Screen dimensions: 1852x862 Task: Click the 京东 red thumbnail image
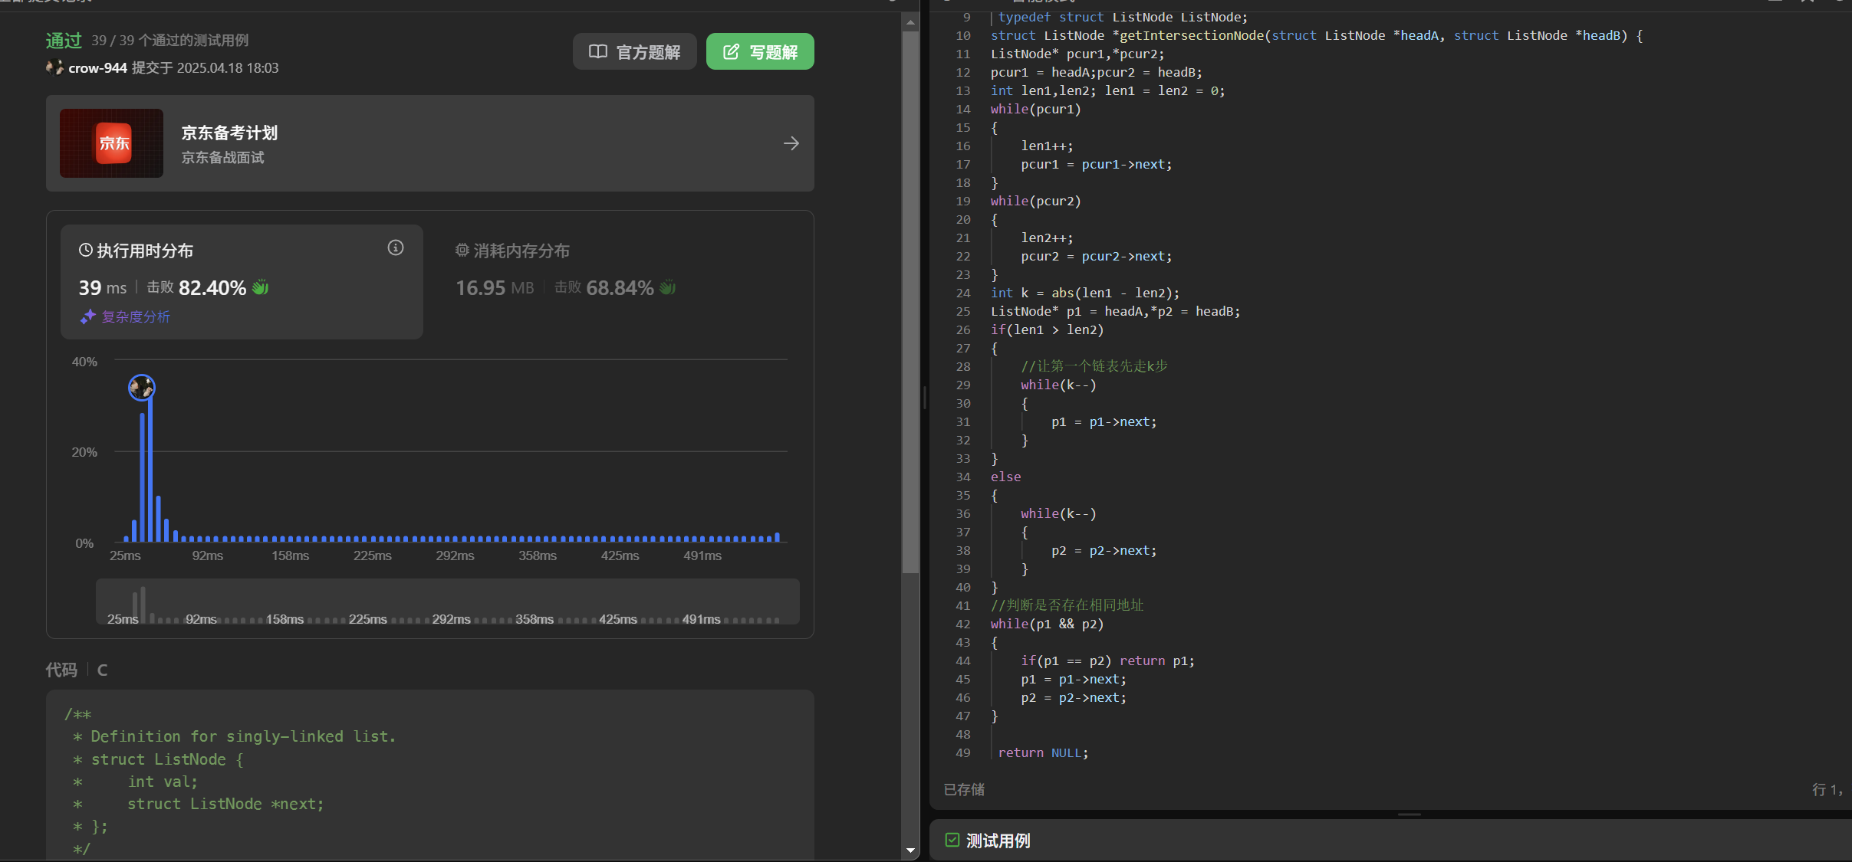(x=112, y=143)
